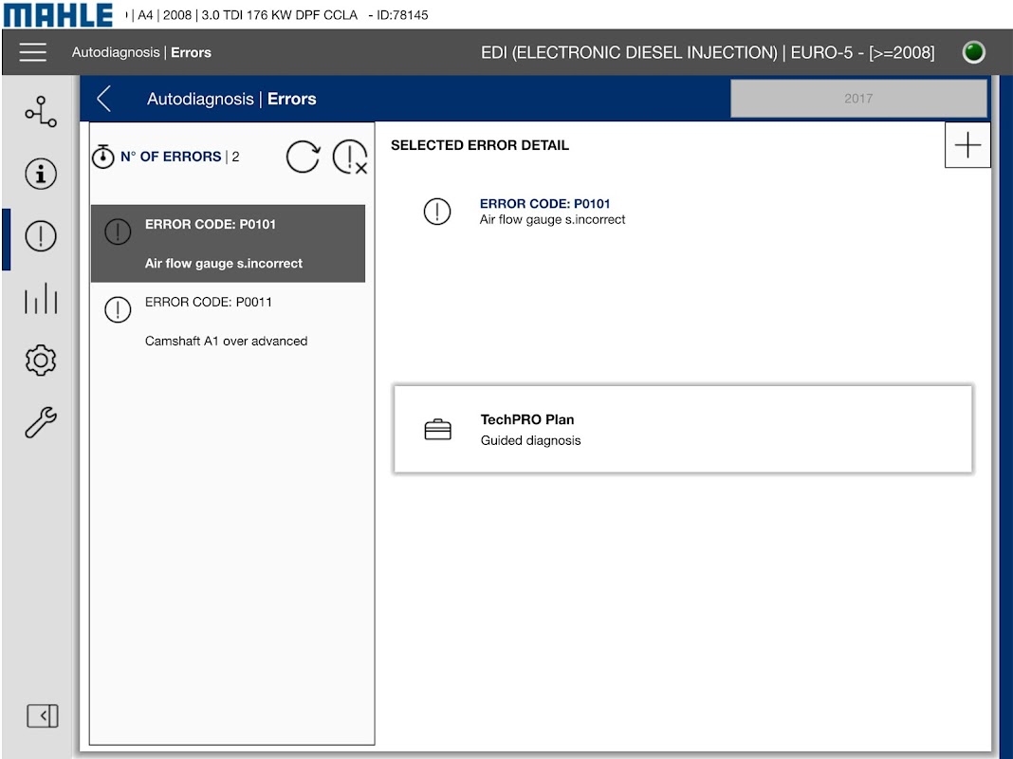Click 'SELECTED ERROR DETAIL' heading
1013x759 pixels.
pyautogui.click(x=480, y=145)
